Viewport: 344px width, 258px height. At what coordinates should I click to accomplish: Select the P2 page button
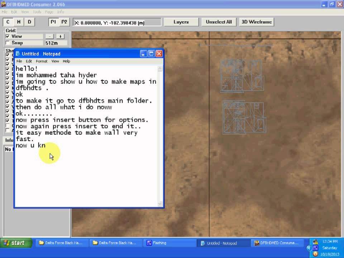64,22
